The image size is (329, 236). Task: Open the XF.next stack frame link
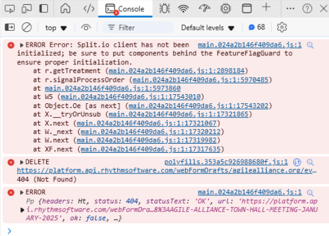click(x=151, y=149)
